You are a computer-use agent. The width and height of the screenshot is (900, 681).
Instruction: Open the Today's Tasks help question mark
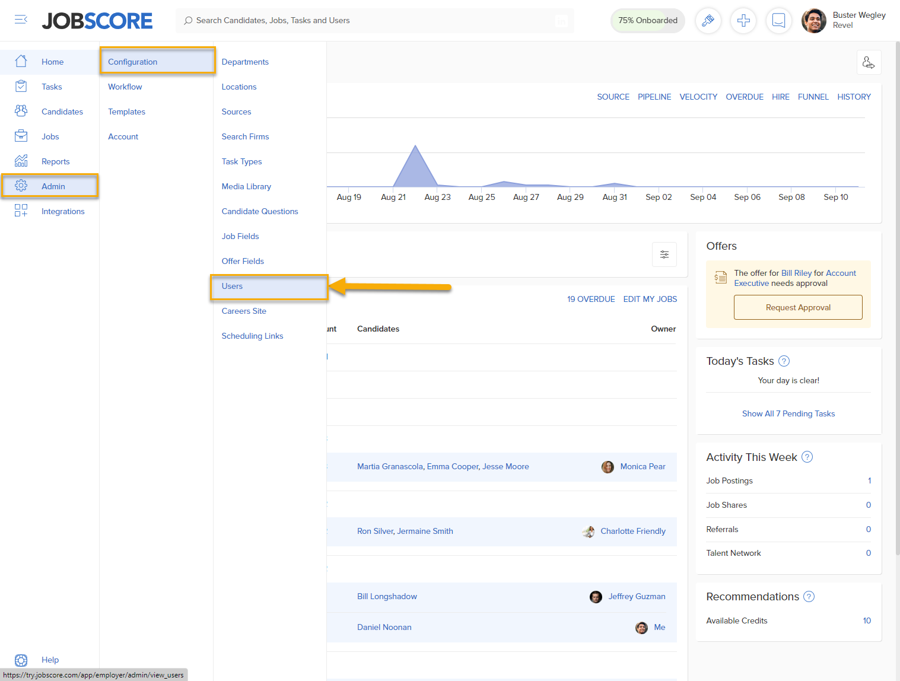tap(784, 361)
